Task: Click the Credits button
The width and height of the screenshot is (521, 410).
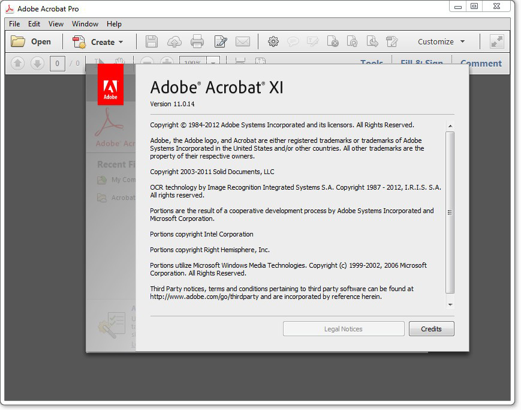Action: tap(431, 329)
